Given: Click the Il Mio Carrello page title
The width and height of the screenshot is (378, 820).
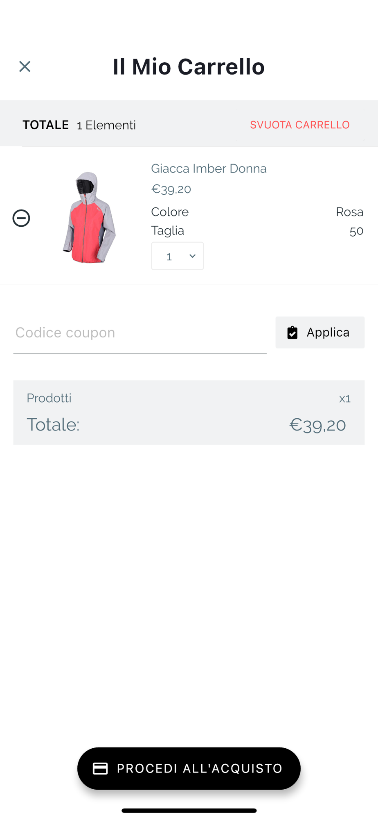Looking at the screenshot, I should click(x=189, y=67).
